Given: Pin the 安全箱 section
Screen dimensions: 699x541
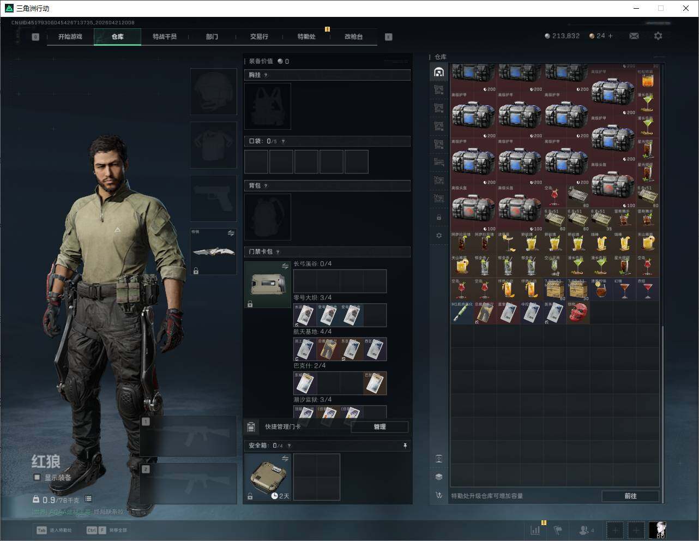Looking at the screenshot, I should [x=405, y=446].
